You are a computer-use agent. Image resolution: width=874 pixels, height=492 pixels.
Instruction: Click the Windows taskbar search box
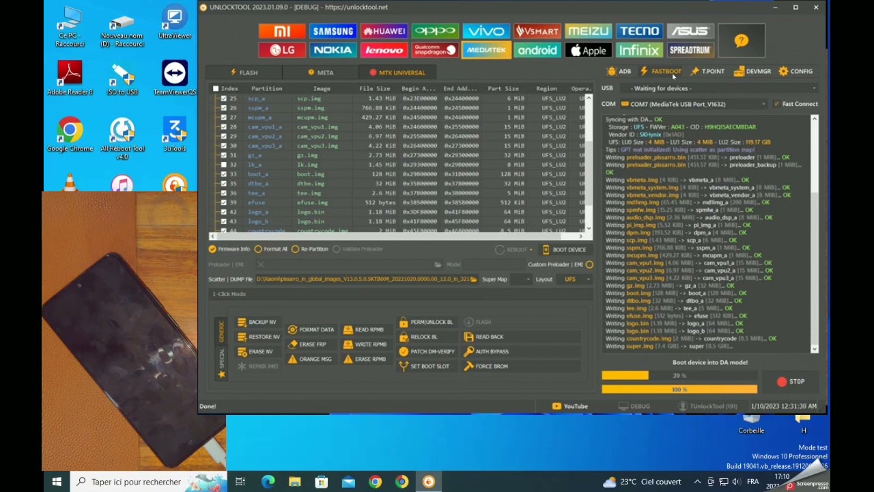149,482
